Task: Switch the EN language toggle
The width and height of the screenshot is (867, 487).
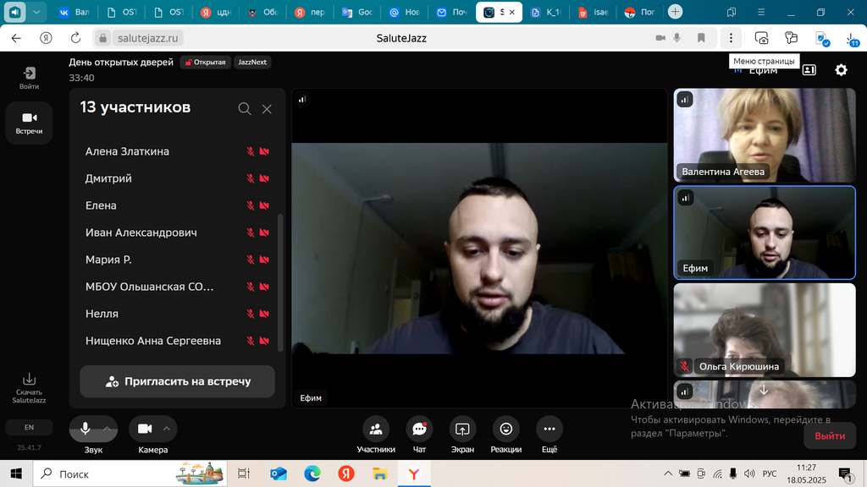Action: [29, 428]
